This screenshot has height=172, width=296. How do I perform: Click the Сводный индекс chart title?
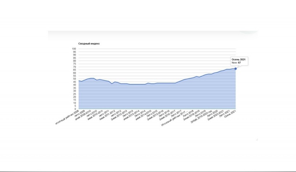(x=89, y=44)
